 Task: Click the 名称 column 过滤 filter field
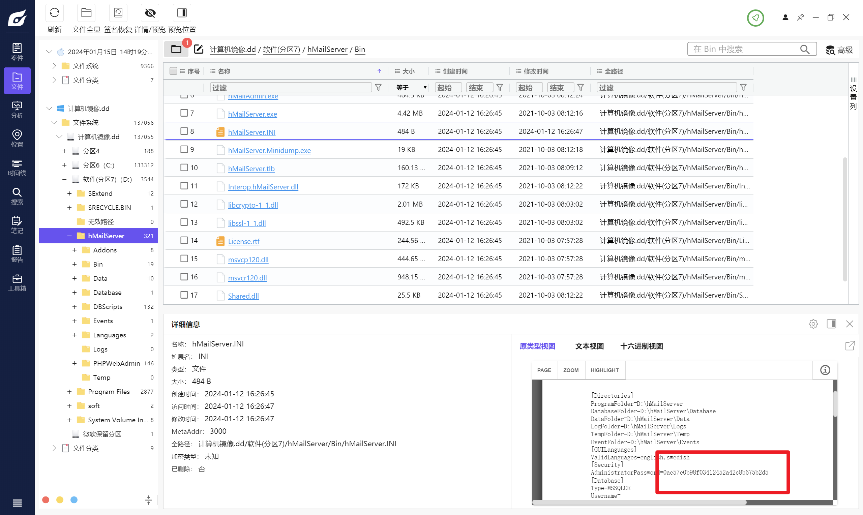tap(291, 87)
